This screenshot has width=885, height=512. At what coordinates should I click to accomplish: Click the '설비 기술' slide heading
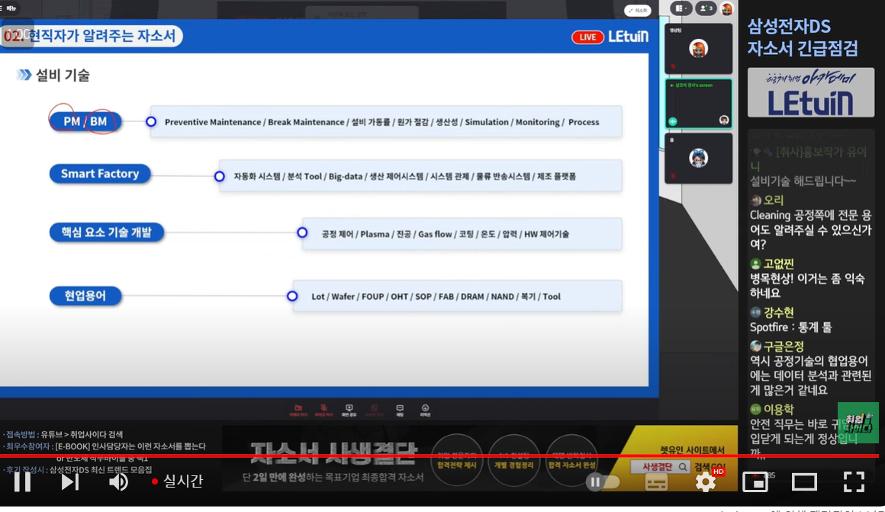coord(63,75)
